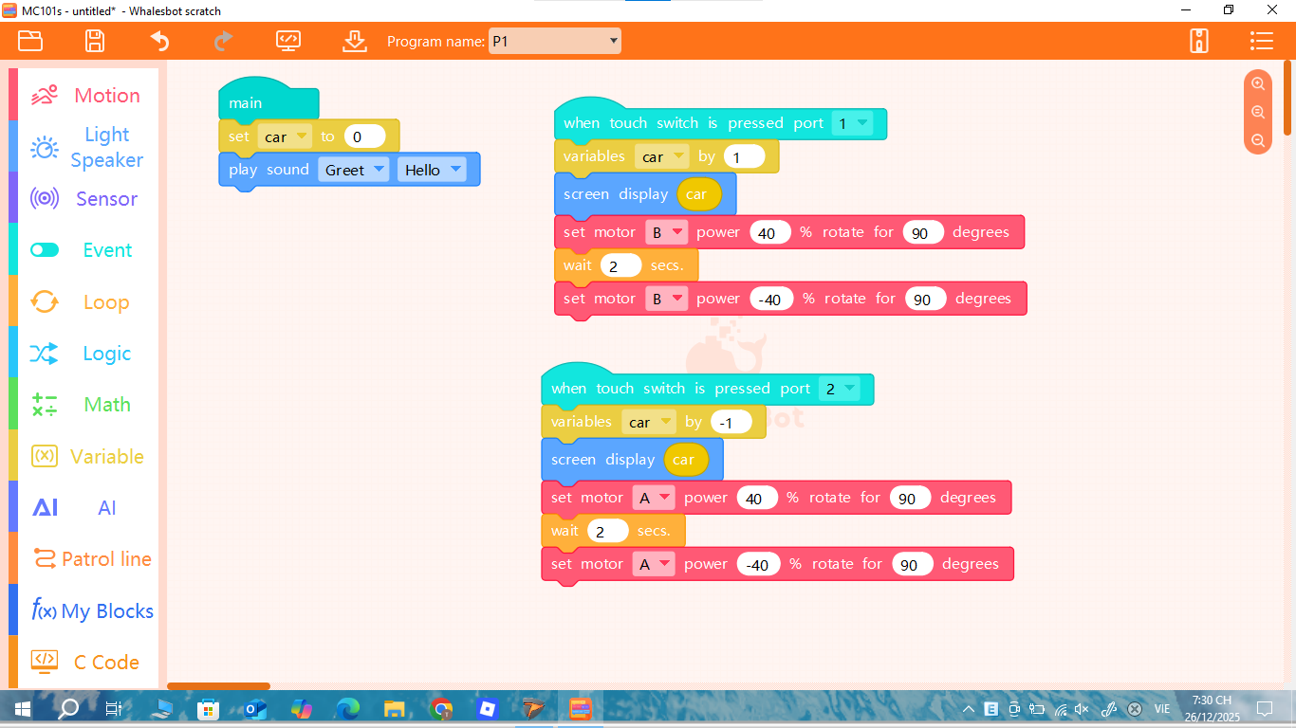The width and height of the screenshot is (1296, 728).
Task: Zoom in on the workspace
Action: (1258, 83)
